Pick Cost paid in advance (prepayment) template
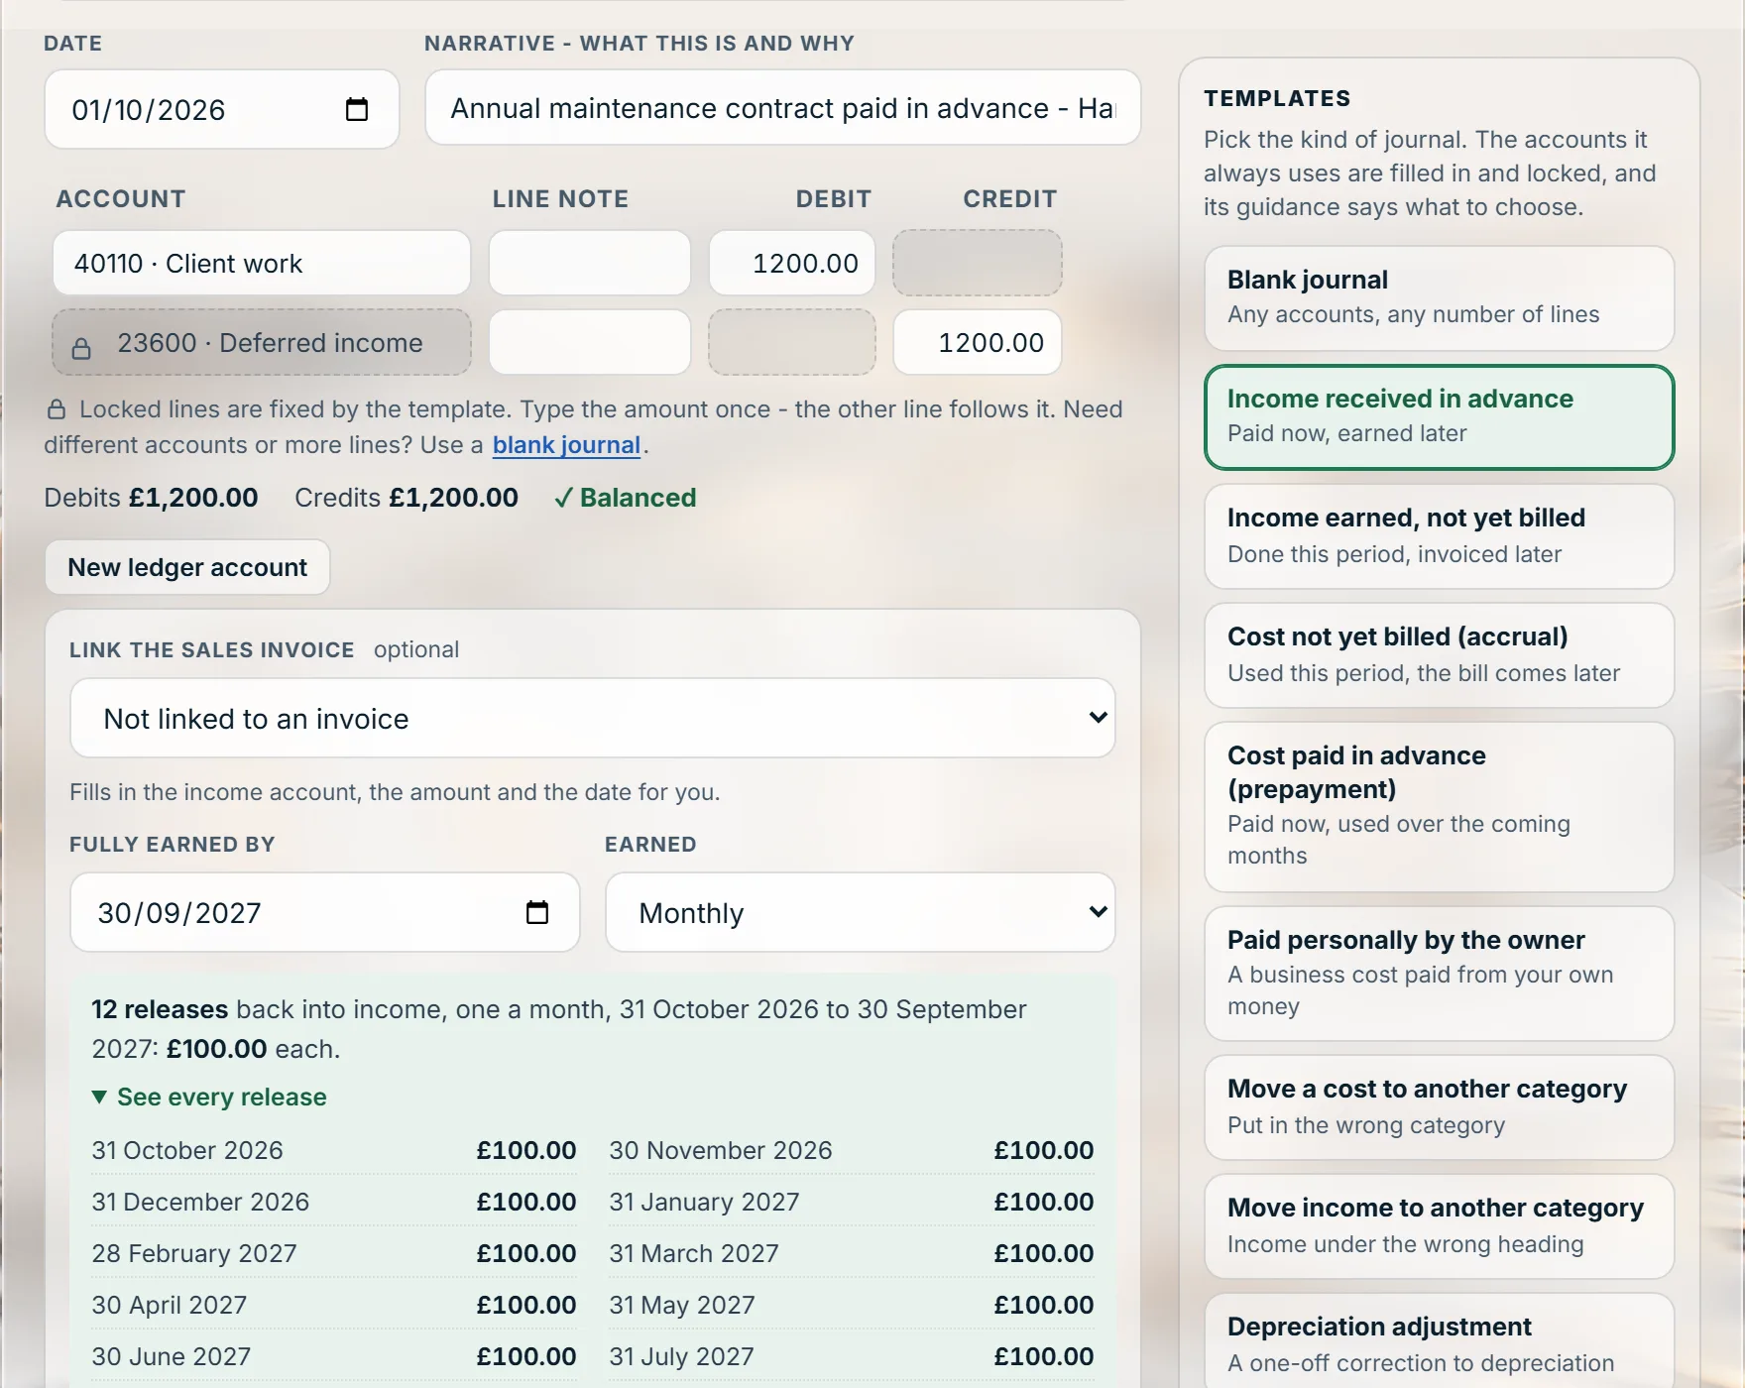 pyautogui.click(x=1439, y=806)
